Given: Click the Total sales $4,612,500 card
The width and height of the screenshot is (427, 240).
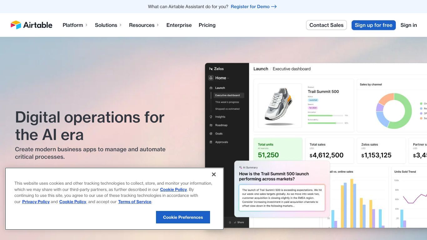Looking at the screenshot, I should coord(329,151).
